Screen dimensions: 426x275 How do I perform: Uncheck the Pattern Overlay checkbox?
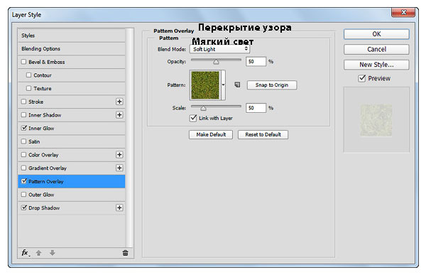point(23,181)
